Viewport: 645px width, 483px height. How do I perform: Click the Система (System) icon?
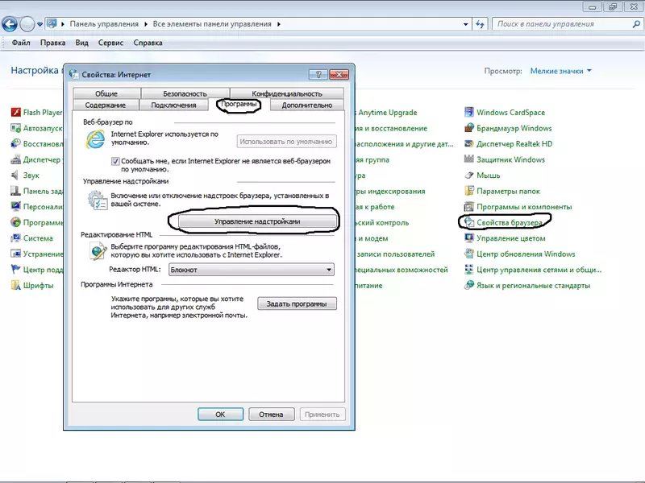(x=15, y=238)
